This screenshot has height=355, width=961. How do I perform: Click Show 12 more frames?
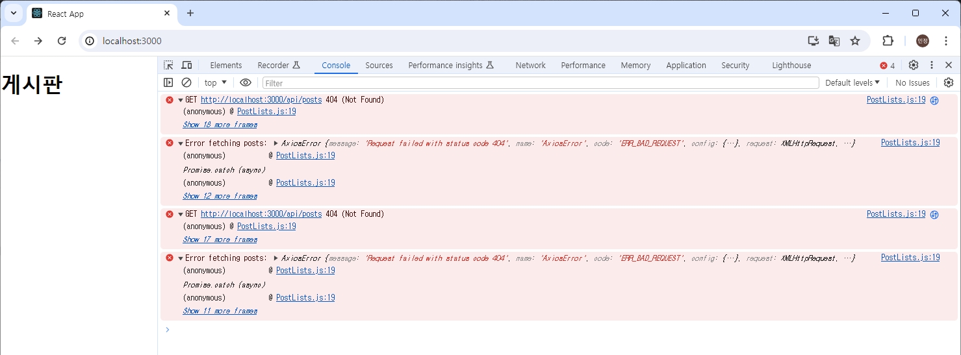tap(220, 196)
